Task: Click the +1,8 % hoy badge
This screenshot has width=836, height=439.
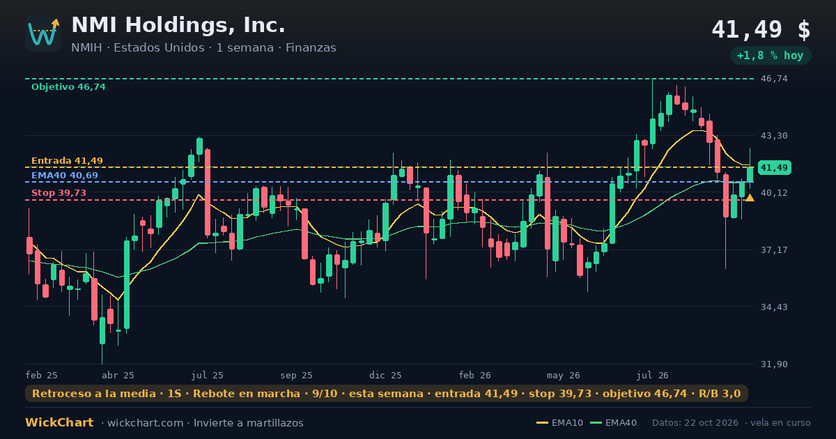Action: [x=771, y=56]
